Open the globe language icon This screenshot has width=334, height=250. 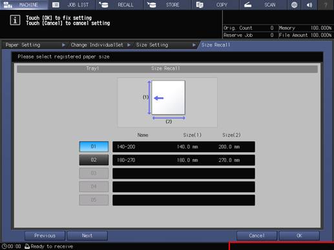coord(294,5)
